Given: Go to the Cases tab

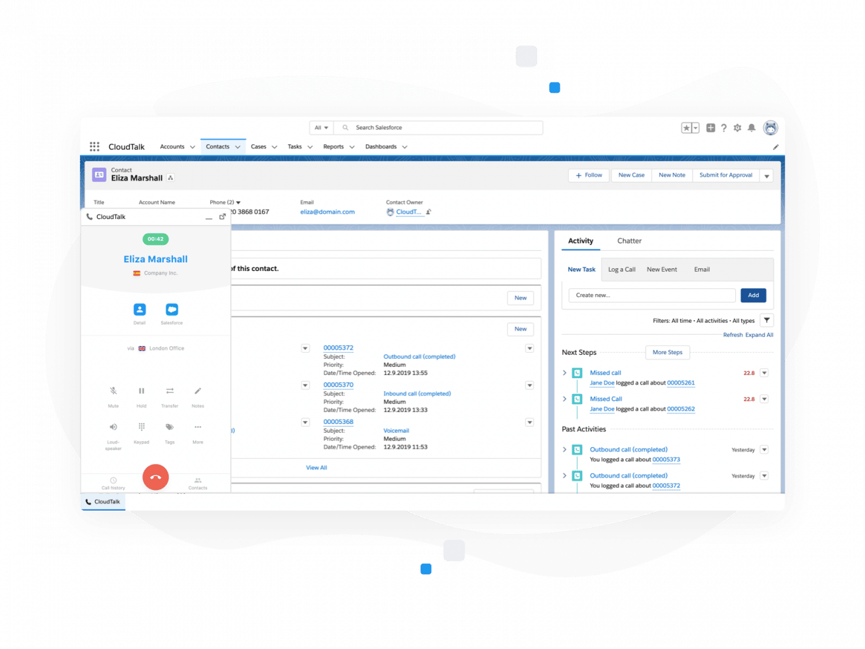Looking at the screenshot, I should [258, 146].
